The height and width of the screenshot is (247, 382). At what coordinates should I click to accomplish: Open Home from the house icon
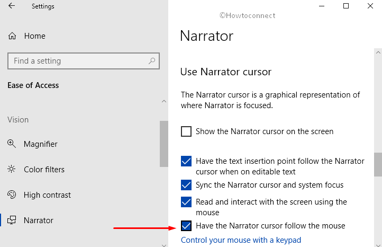12,36
